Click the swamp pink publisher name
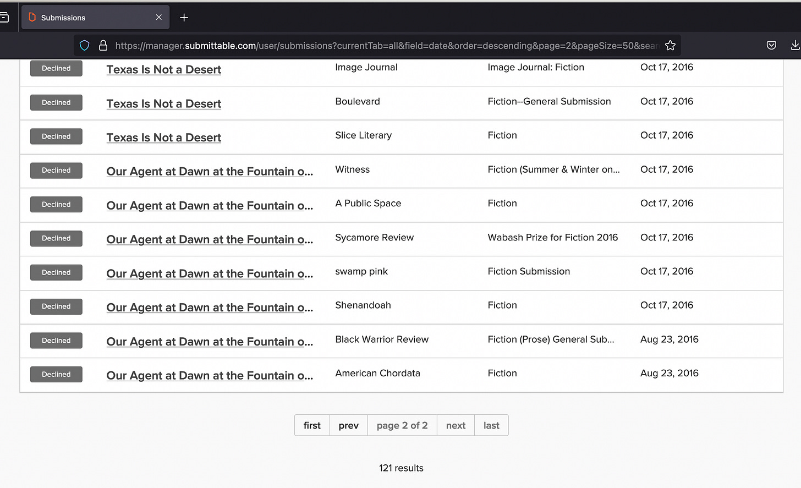This screenshot has width=801, height=488. [x=361, y=271]
